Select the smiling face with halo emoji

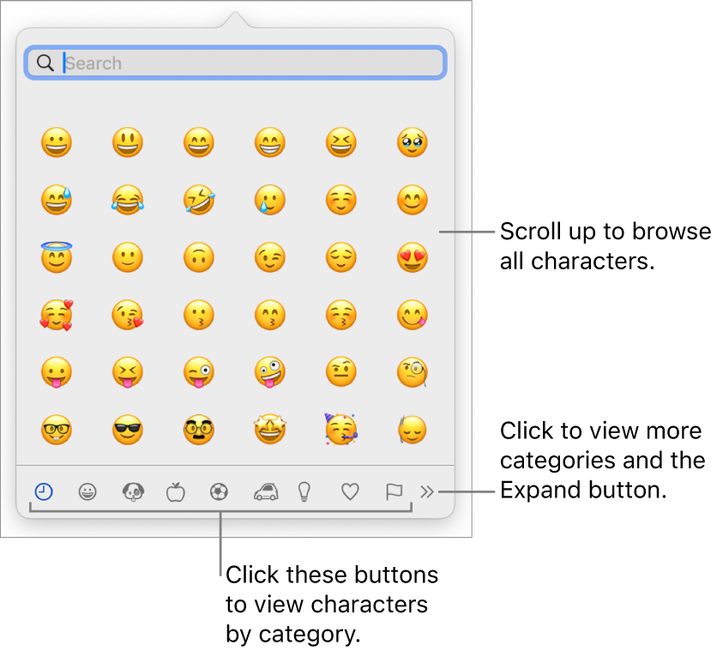tap(56, 257)
